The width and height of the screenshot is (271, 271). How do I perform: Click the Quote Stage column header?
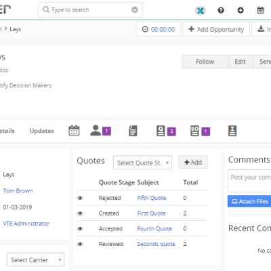pos(117,182)
